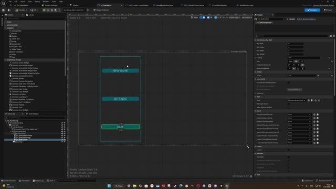Open the Fill Screen dropdown above the canvas
The height and width of the screenshot is (189, 336).
(246, 17)
